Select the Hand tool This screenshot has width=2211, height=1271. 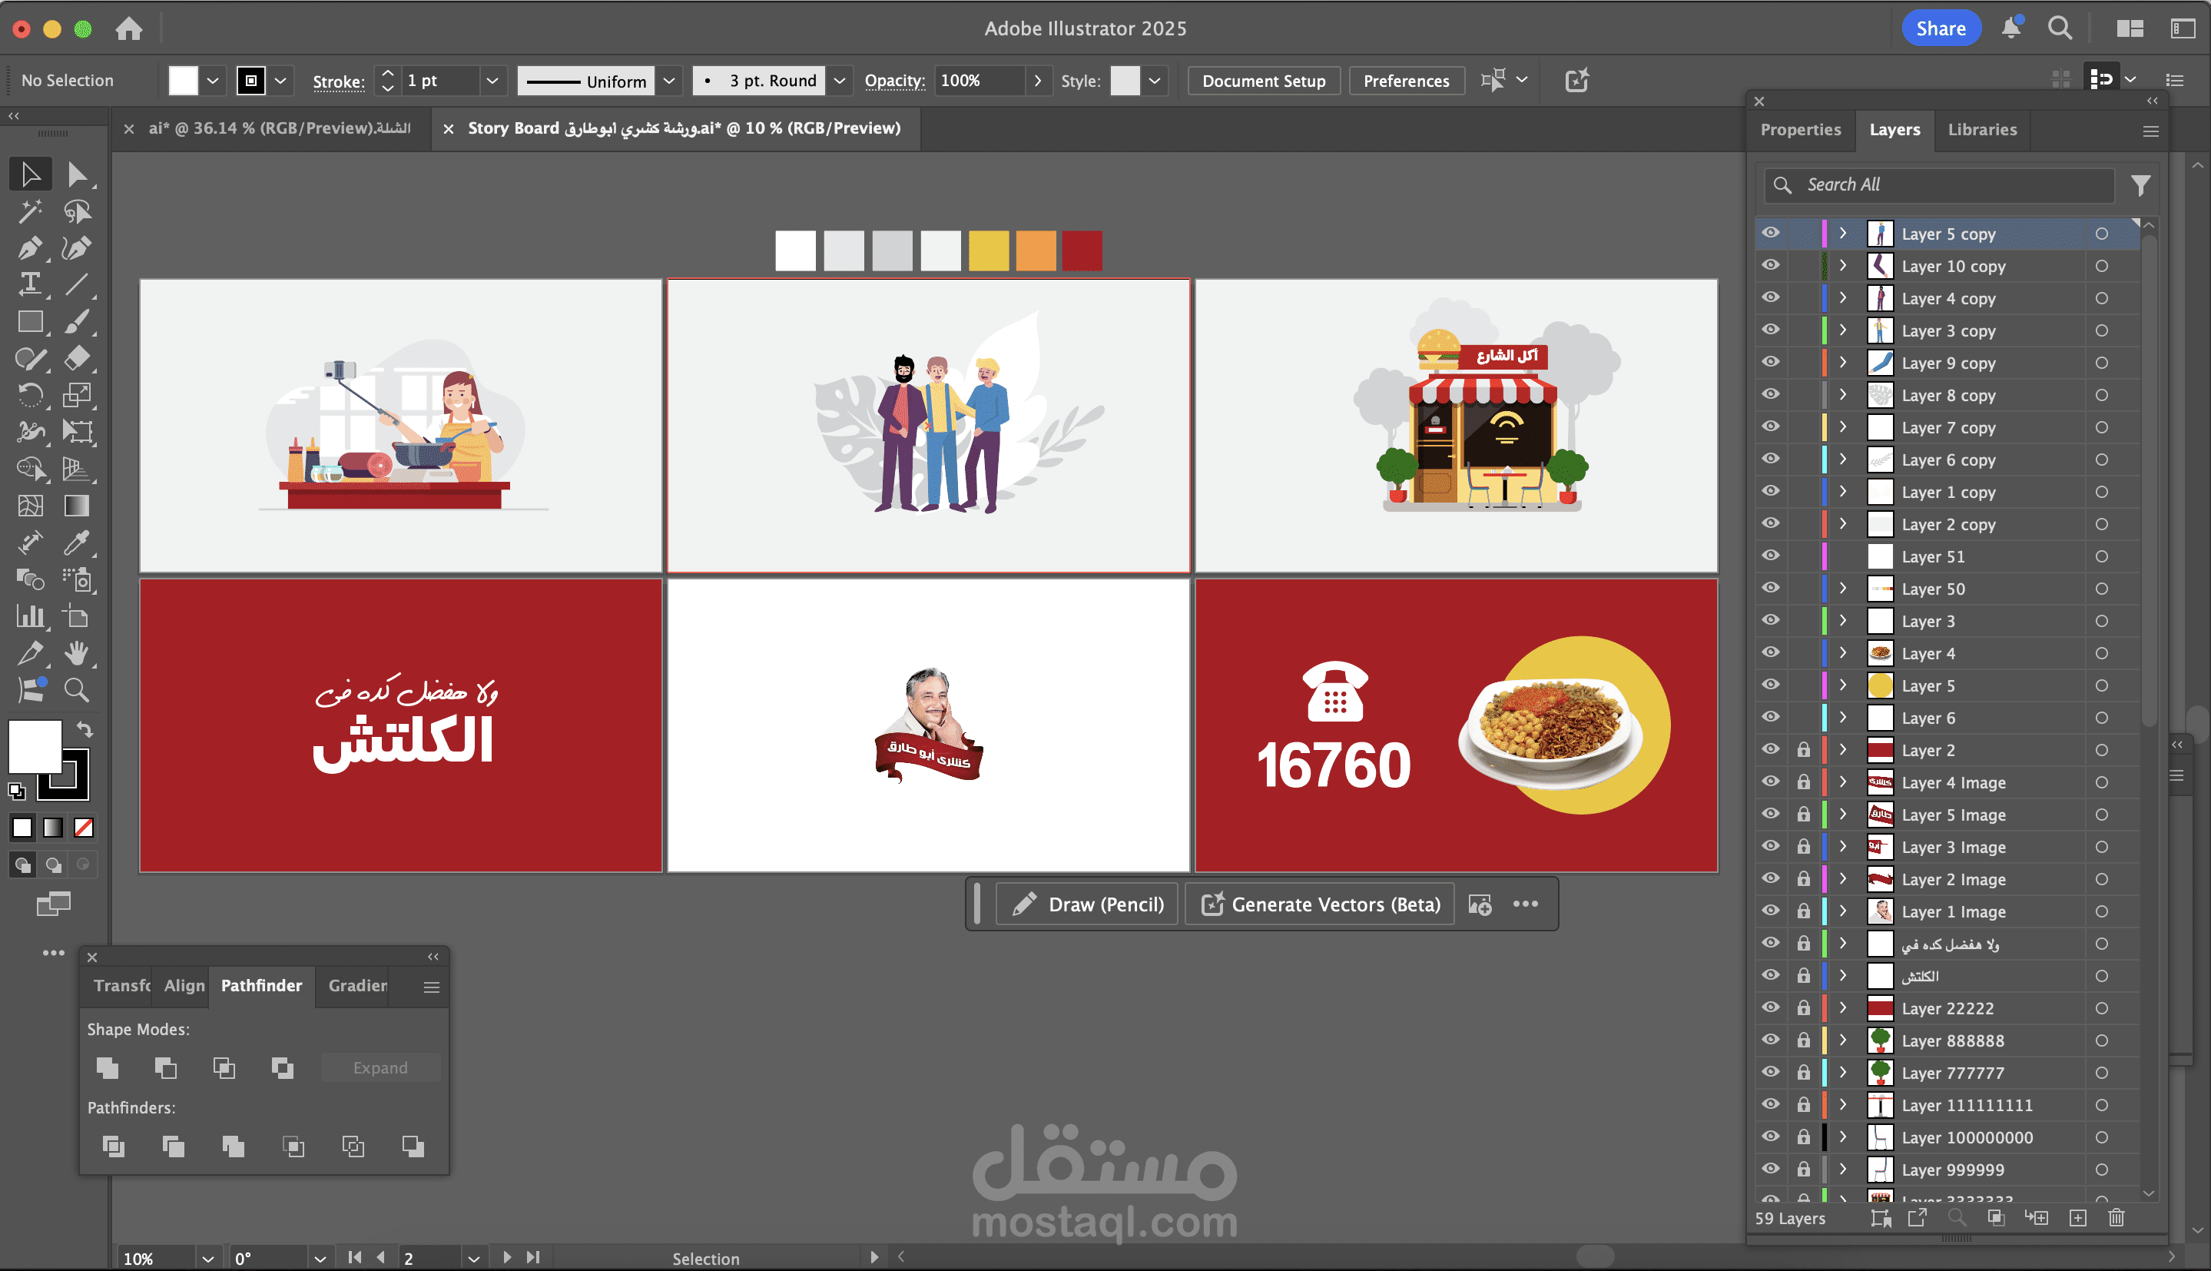77,653
